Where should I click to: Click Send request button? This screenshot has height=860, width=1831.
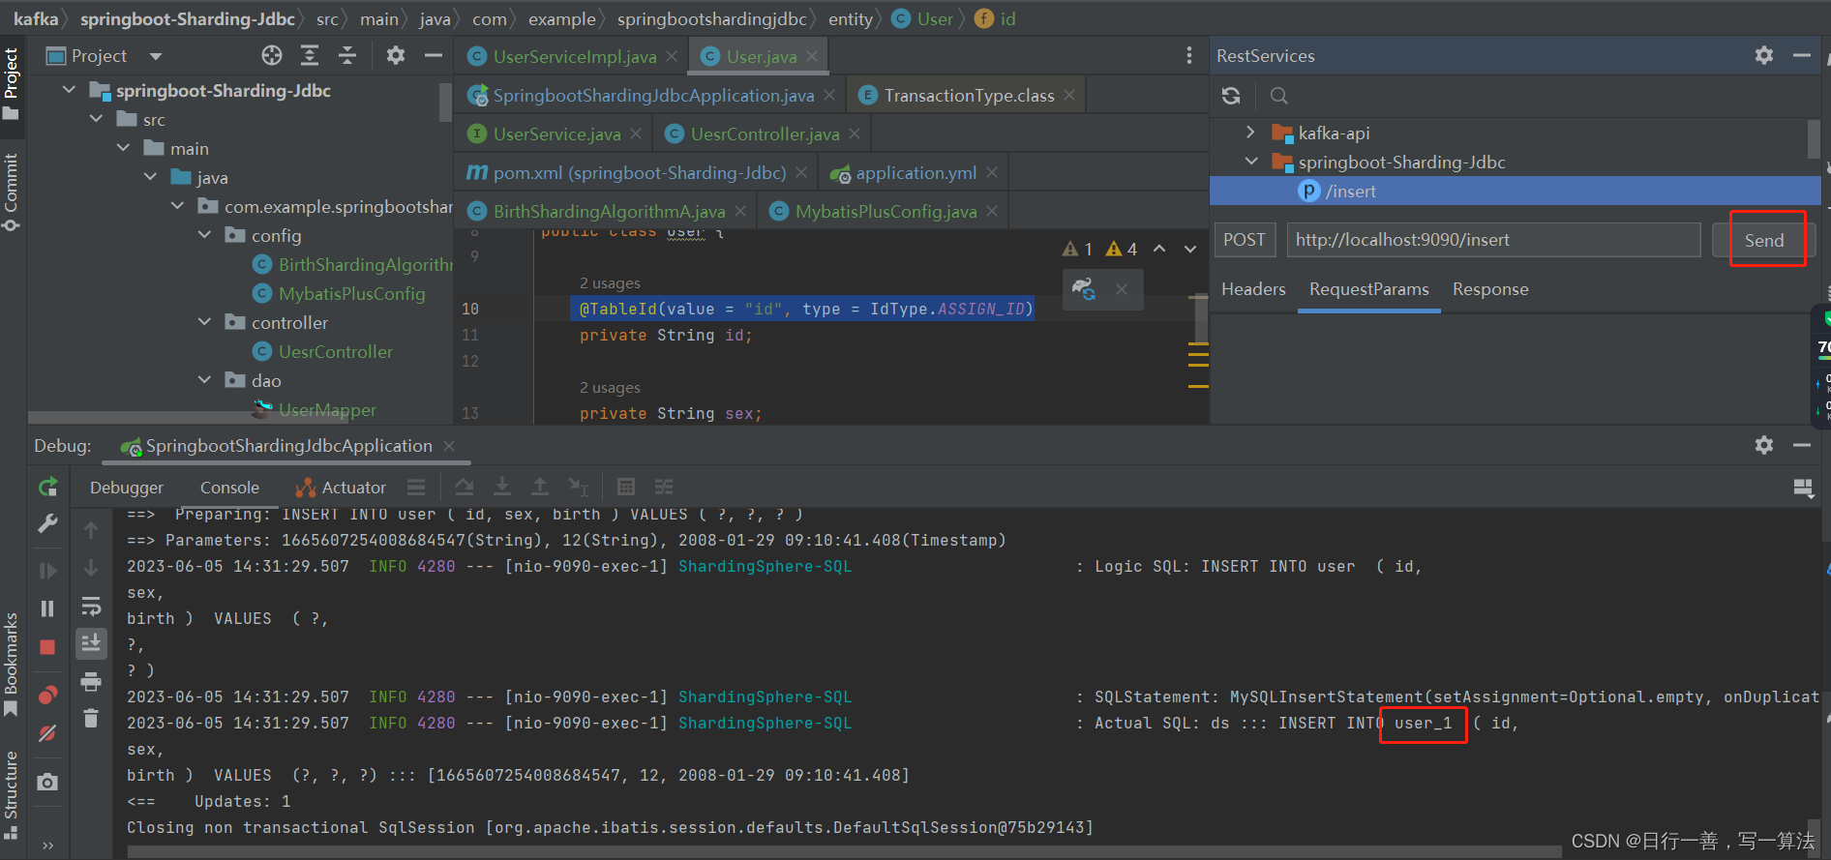[1764, 240]
